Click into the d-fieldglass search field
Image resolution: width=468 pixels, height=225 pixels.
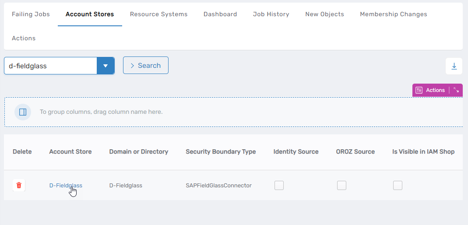pyautogui.click(x=50, y=66)
